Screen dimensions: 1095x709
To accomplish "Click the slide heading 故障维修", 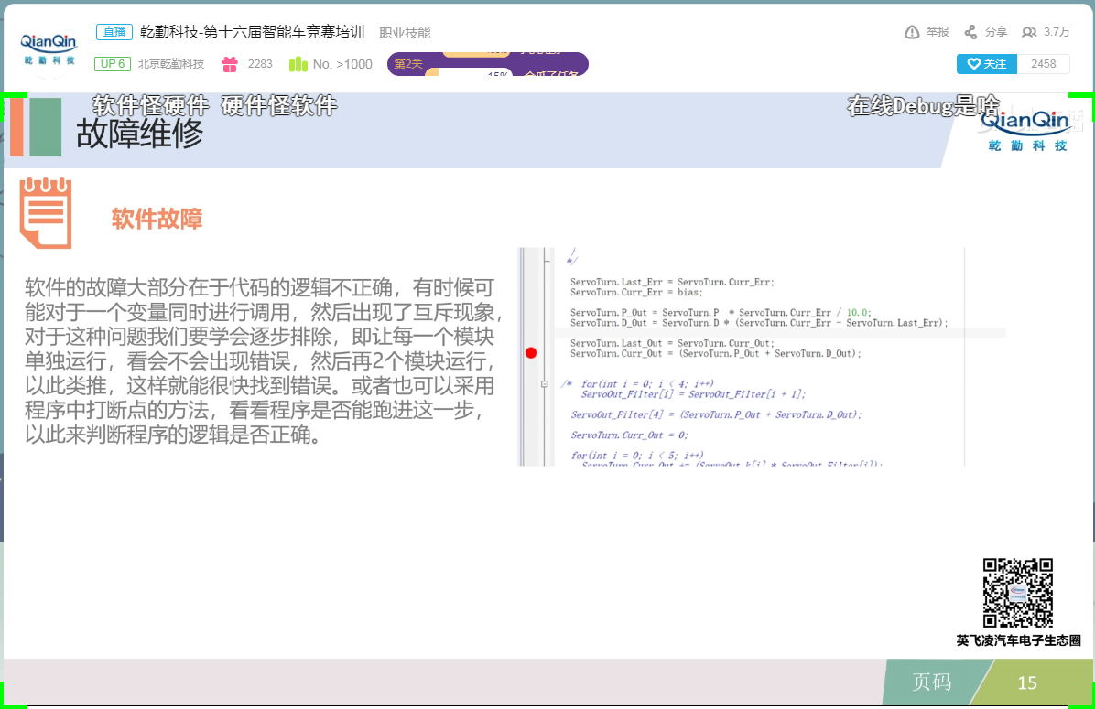I will pyautogui.click(x=140, y=134).
